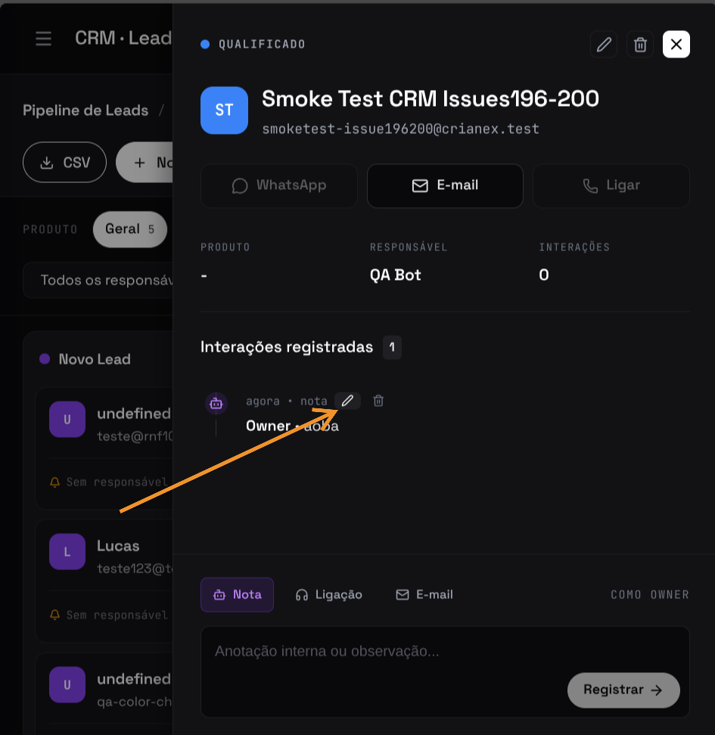Delete the note interaction trash icon
The width and height of the screenshot is (715, 735).
378,401
